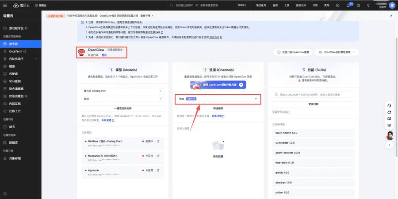Delete the aigocode model with trash icon
Viewport: 398px width, 199px height.
point(158,170)
